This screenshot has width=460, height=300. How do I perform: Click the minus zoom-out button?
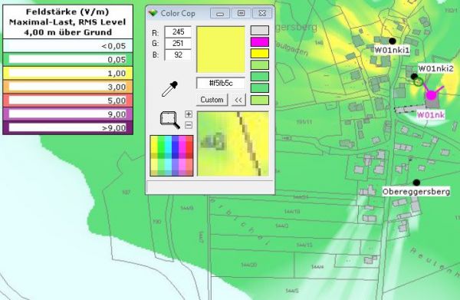pos(189,125)
